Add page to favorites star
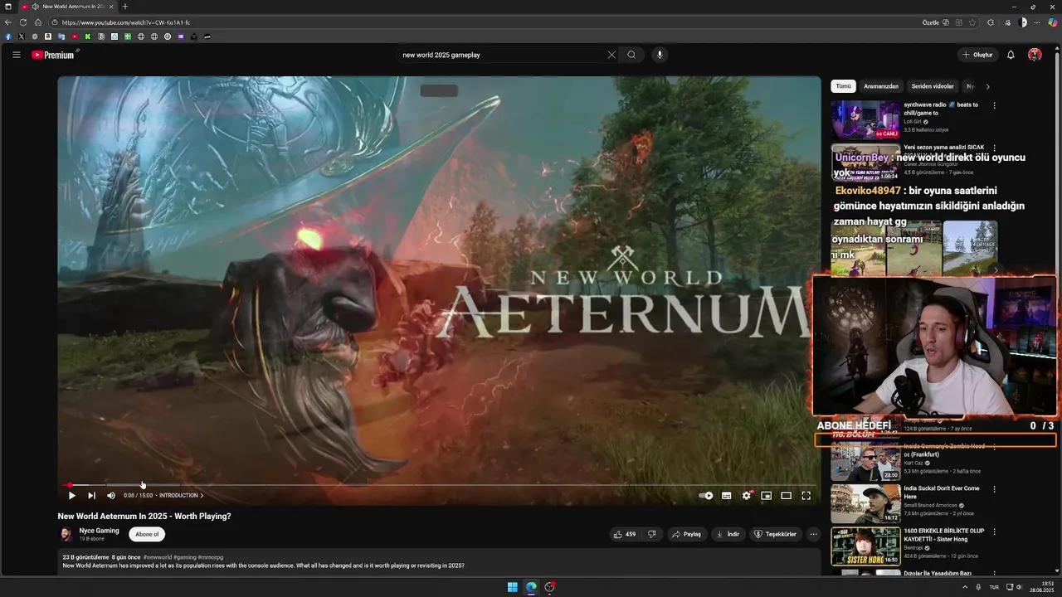The image size is (1062, 597). point(972,22)
